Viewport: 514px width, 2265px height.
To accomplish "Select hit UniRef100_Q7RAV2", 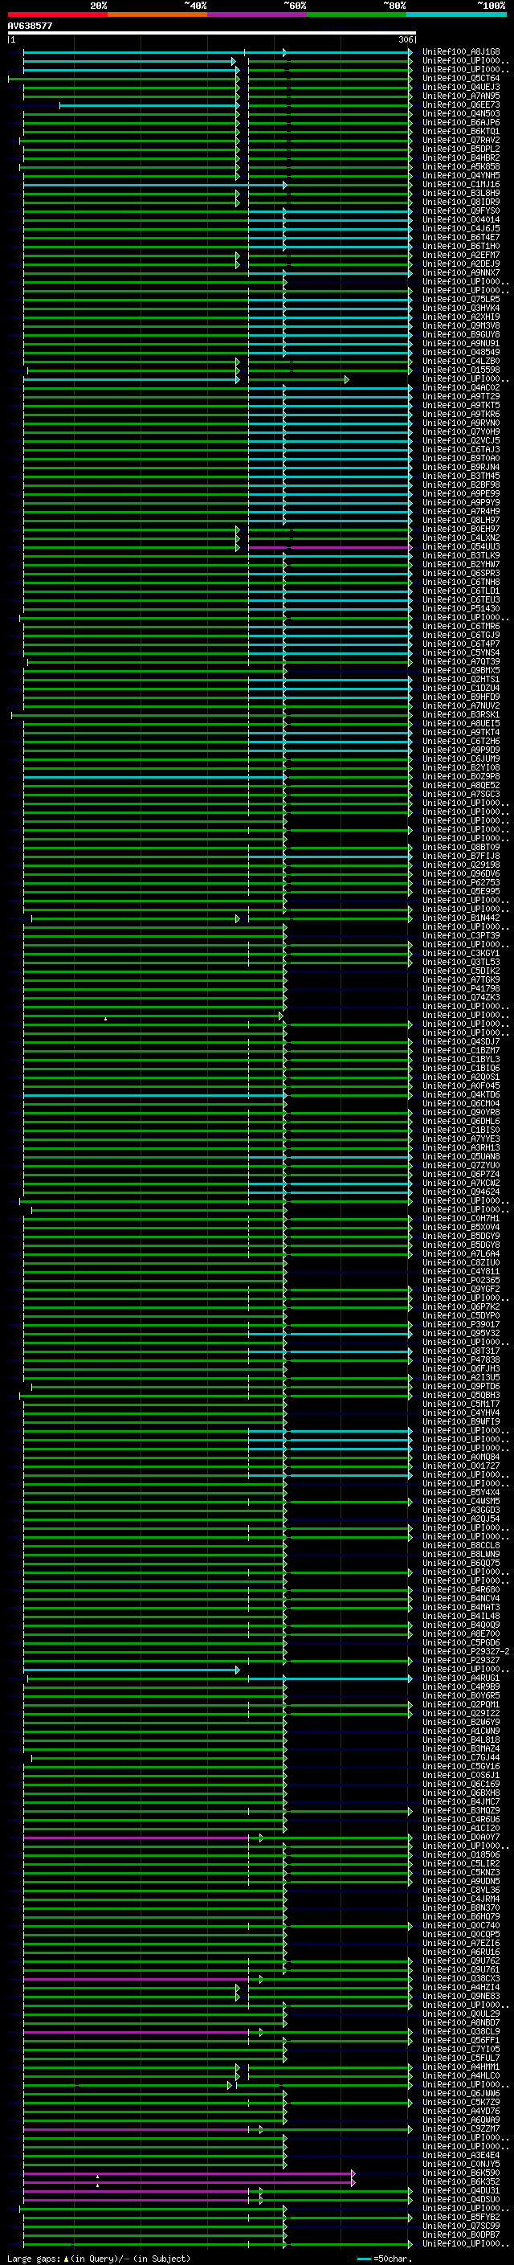I will pyautogui.click(x=461, y=140).
